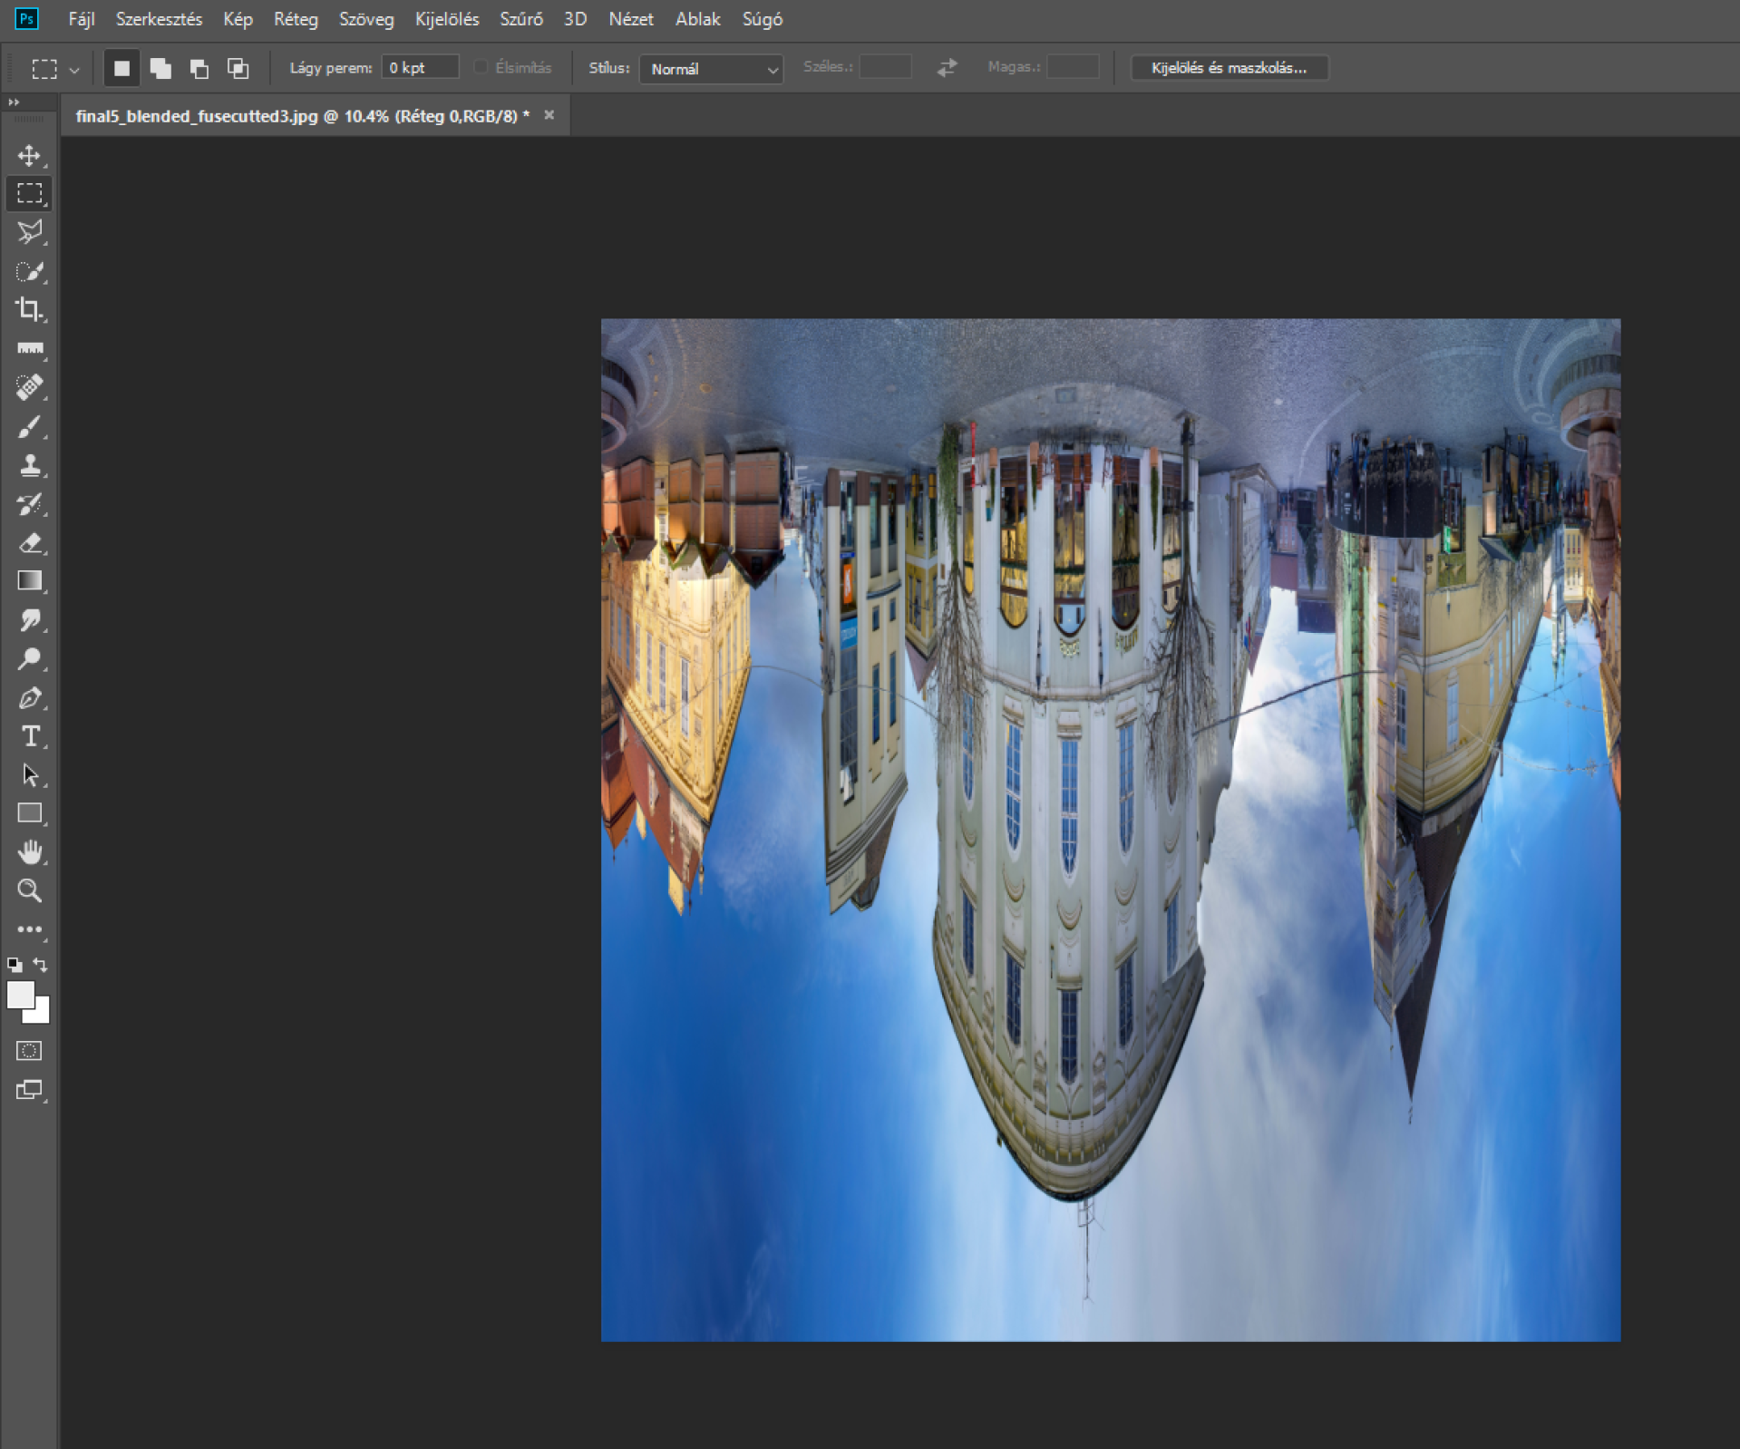Choose the Clone Stamp tool
1740x1449 pixels.
pos(29,466)
